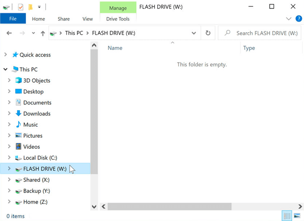Image resolution: width=304 pixels, height=221 pixels.
Task: Sort by the Name column header
Action: point(115,48)
